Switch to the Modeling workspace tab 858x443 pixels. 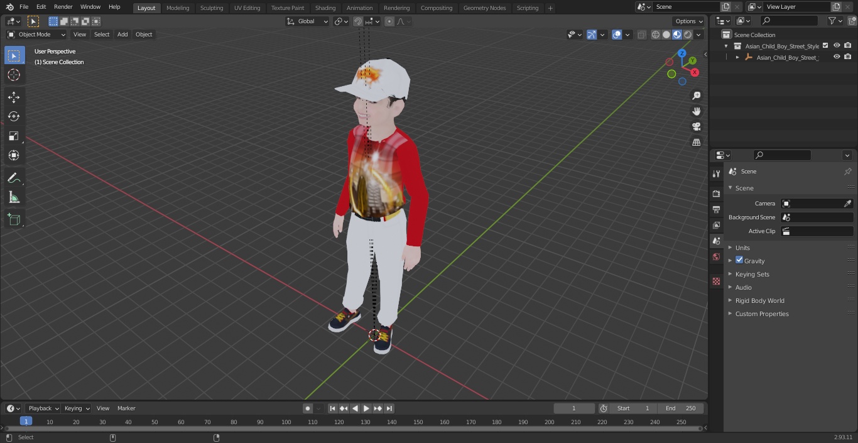click(x=178, y=8)
